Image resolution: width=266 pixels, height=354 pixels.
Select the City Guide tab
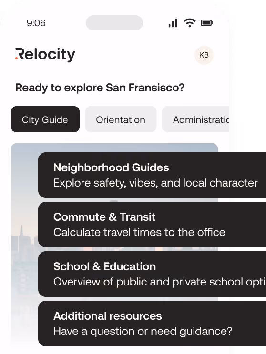(45, 119)
